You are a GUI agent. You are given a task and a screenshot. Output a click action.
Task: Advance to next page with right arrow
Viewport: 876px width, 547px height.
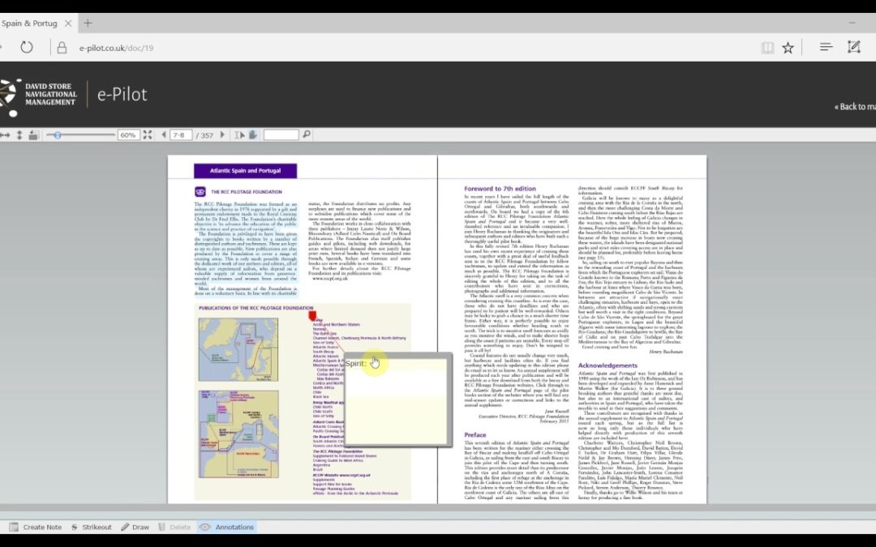(x=222, y=135)
